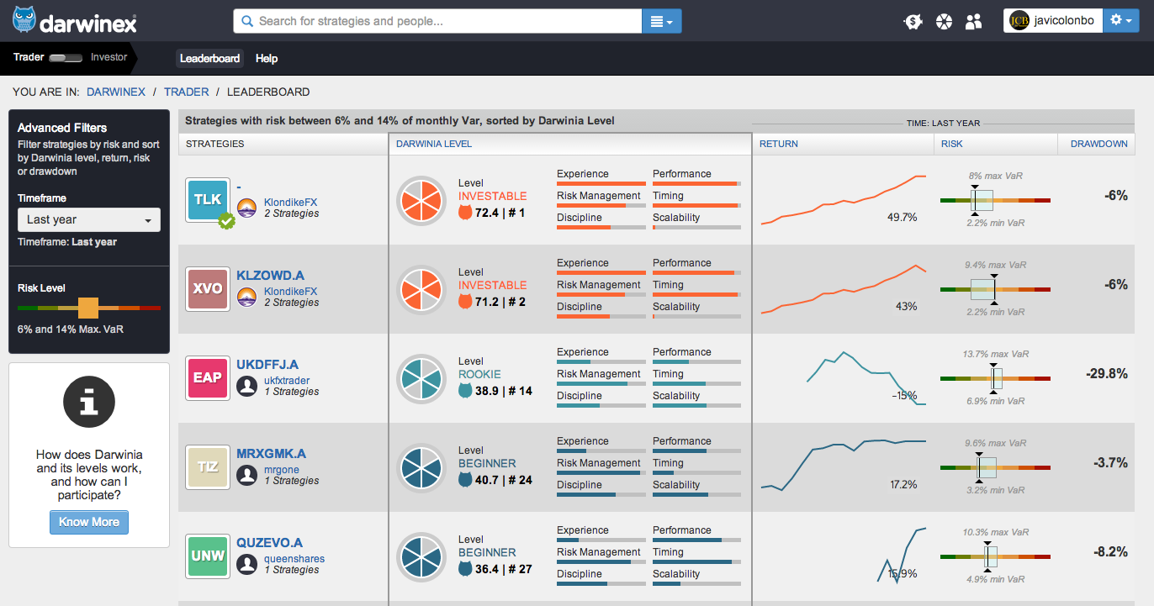This screenshot has height=606, width=1154.
Task: Open the Leaderboard menu item
Action: 209,59
